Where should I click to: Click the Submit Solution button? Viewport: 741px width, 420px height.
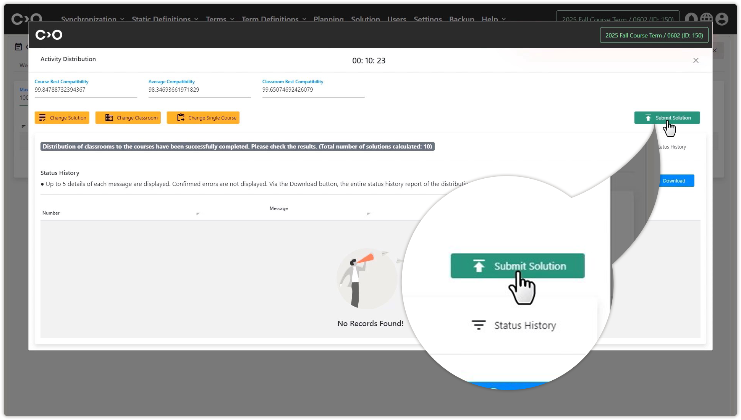click(x=673, y=118)
